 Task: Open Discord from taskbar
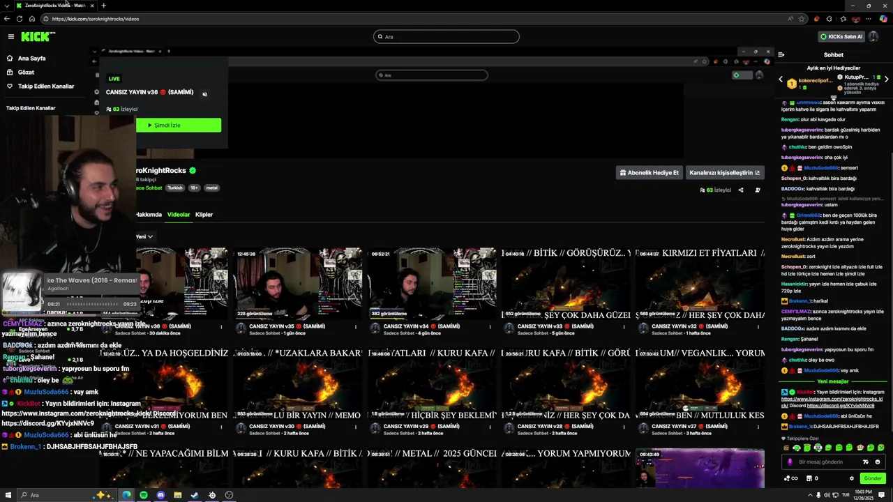point(160,495)
